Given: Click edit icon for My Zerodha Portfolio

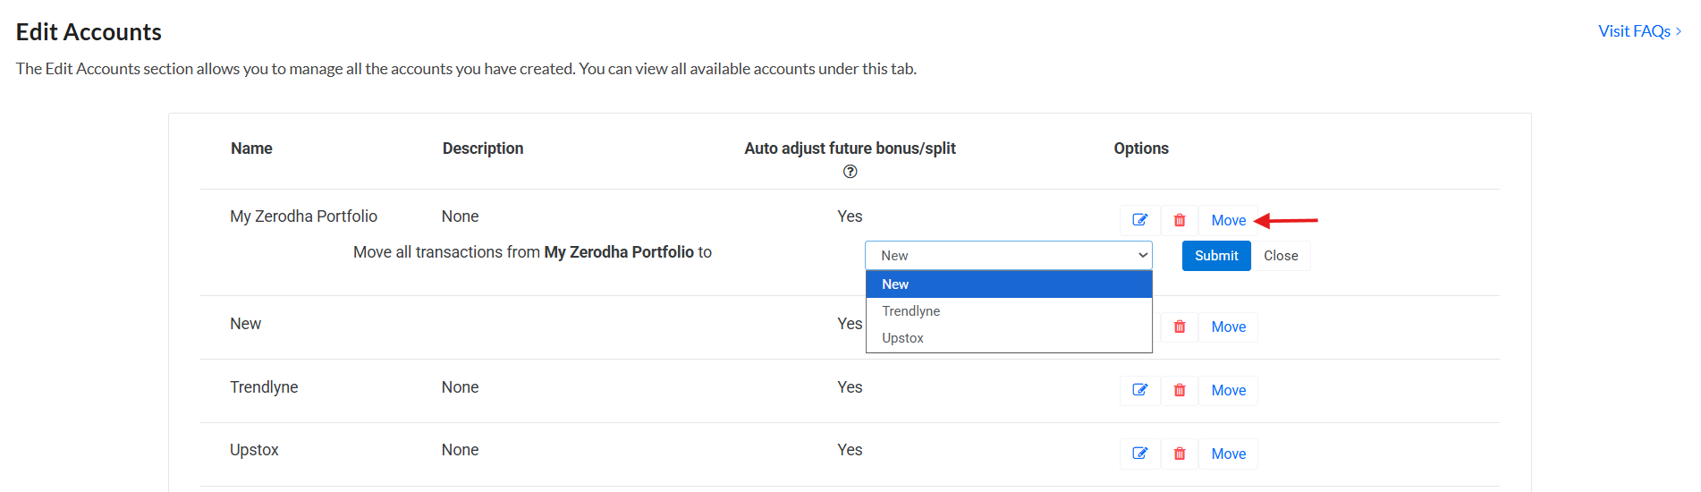Looking at the screenshot, I should [1140, 220].
